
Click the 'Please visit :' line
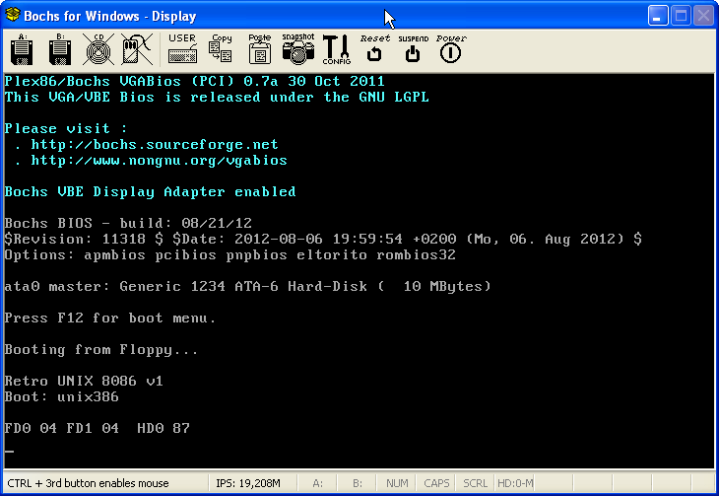[66, 128]
